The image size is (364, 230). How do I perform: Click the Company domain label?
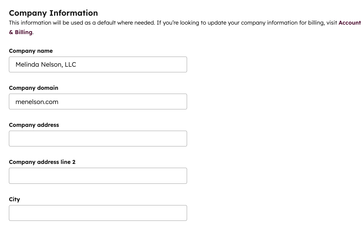point(34,88)
